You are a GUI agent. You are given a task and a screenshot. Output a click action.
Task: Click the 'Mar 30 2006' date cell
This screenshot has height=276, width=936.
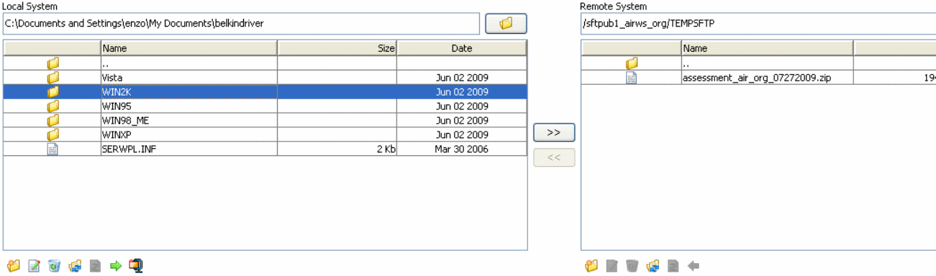(x=462, y=149)
